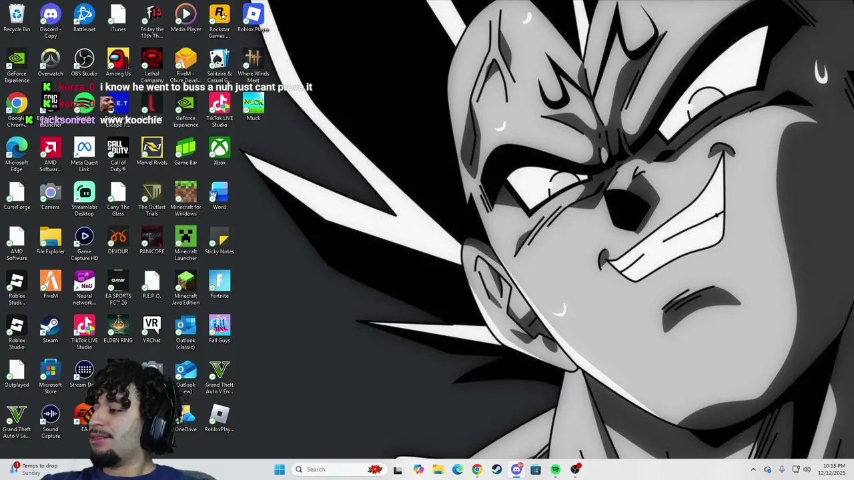Open The Outlast Trials icon

(x=152, y=199)
